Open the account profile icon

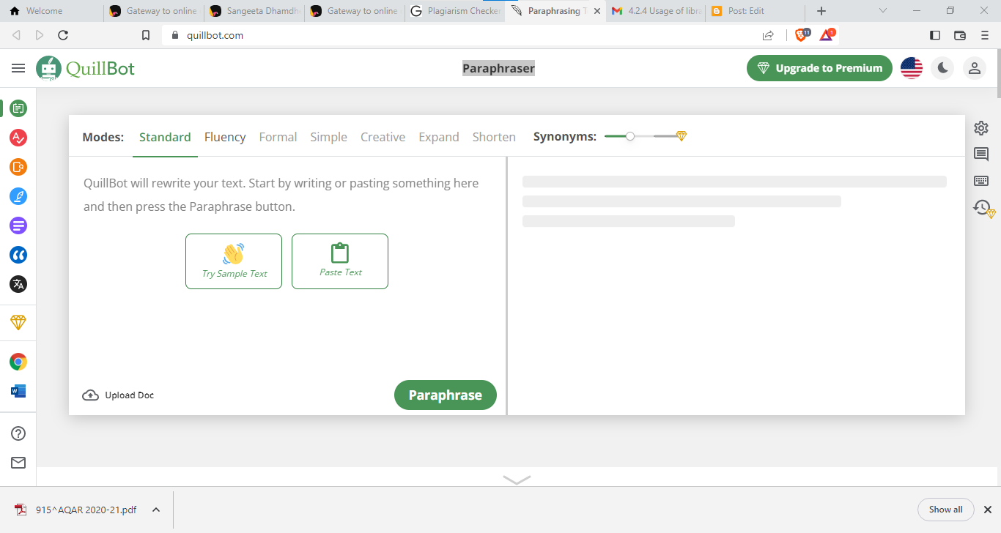click(974, 68)
